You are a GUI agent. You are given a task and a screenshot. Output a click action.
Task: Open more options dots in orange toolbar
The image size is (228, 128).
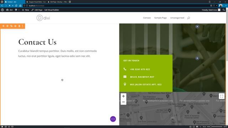coord(22,26)
